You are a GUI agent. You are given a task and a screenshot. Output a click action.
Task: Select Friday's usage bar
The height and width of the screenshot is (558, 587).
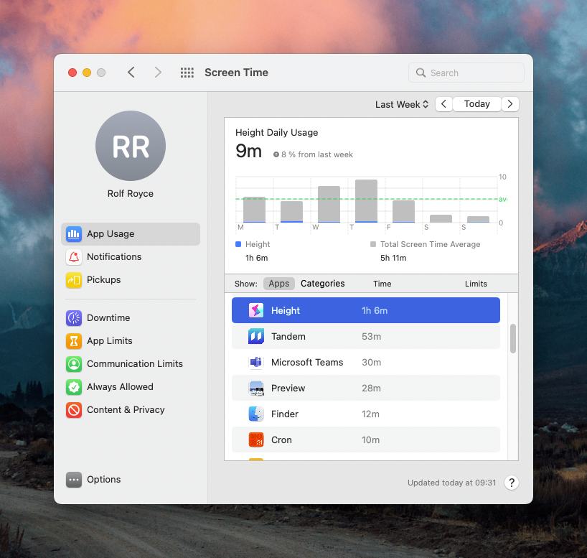pos(403,211)
